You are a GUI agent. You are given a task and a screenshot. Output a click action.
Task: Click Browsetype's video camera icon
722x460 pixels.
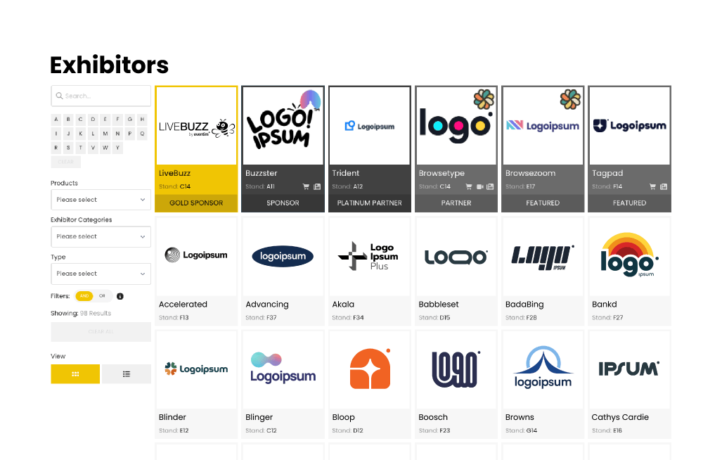[x=479, y=186]
